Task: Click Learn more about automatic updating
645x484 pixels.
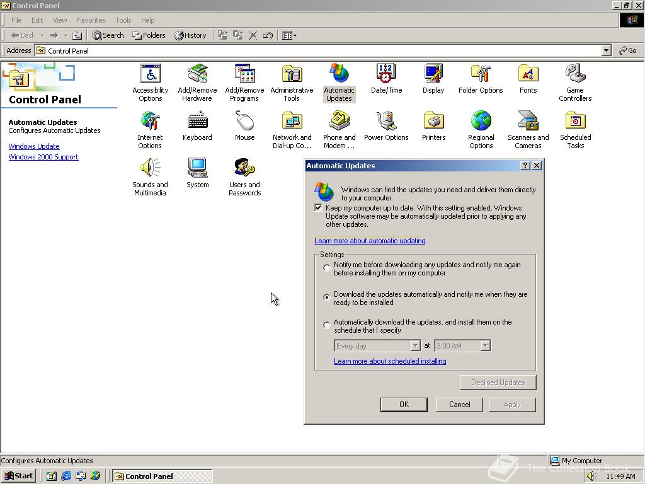Action: click(370, 241)
